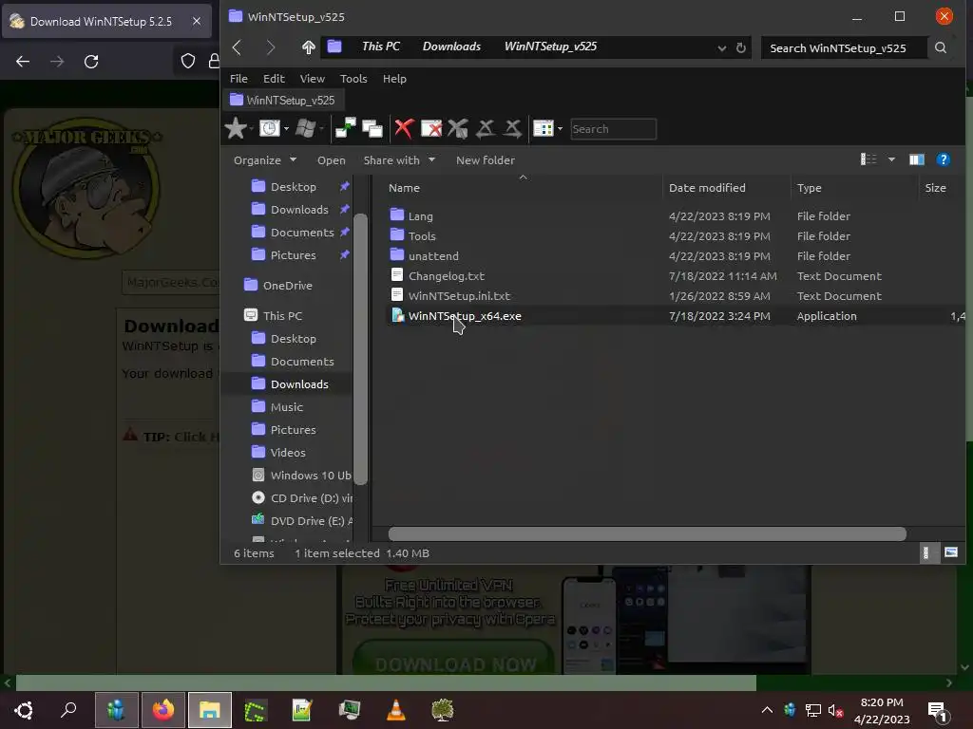Select Videos under This PC

coord(287,453)
